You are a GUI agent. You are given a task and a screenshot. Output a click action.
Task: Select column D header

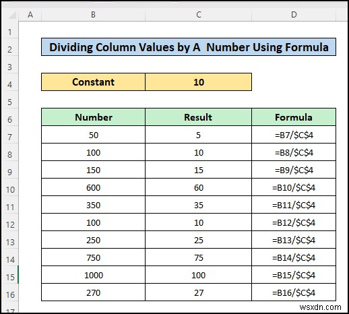click(294, 15)
